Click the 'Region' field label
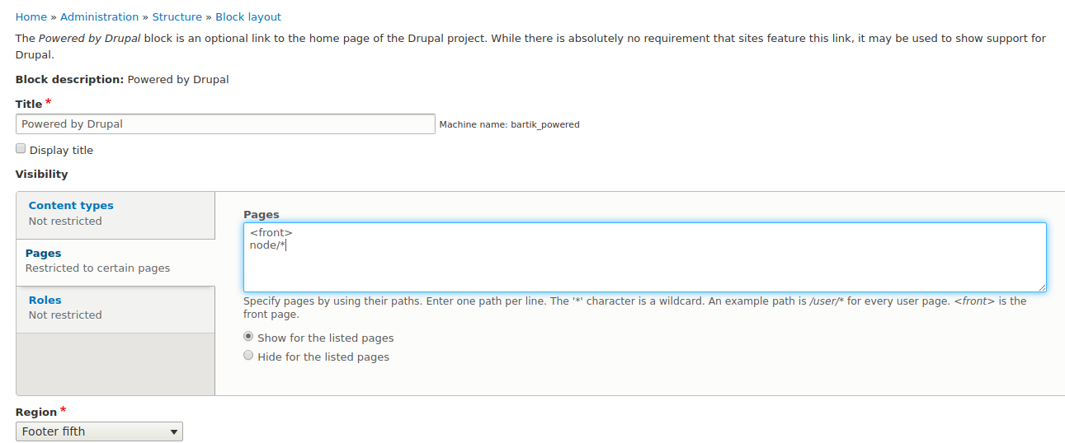This screenshot has width=1065, height=443. [x=36, y=413]
